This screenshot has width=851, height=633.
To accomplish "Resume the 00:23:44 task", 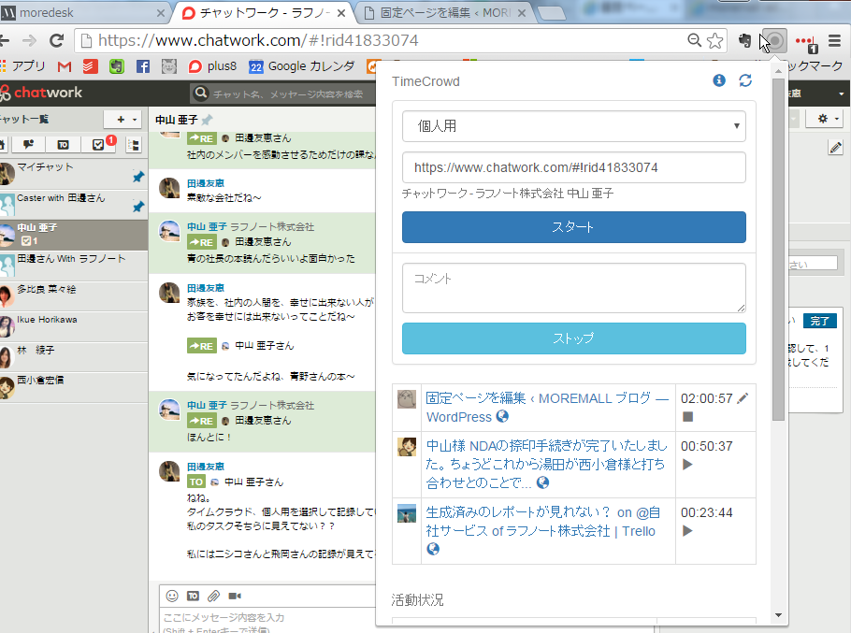I will pyautogui.click(x=687, y=530).
